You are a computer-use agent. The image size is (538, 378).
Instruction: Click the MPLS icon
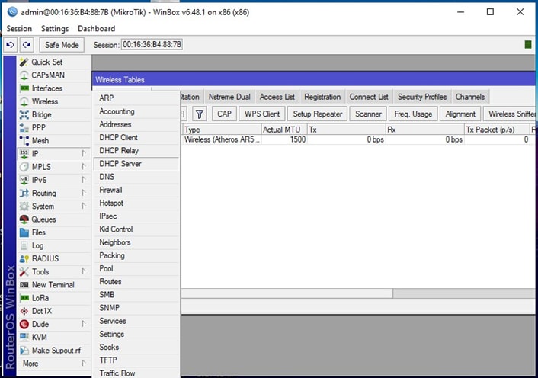pyautogui.click(x=24, y=167)
